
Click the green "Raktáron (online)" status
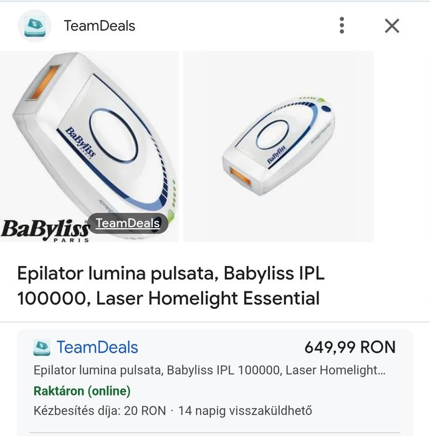[82, 391]
